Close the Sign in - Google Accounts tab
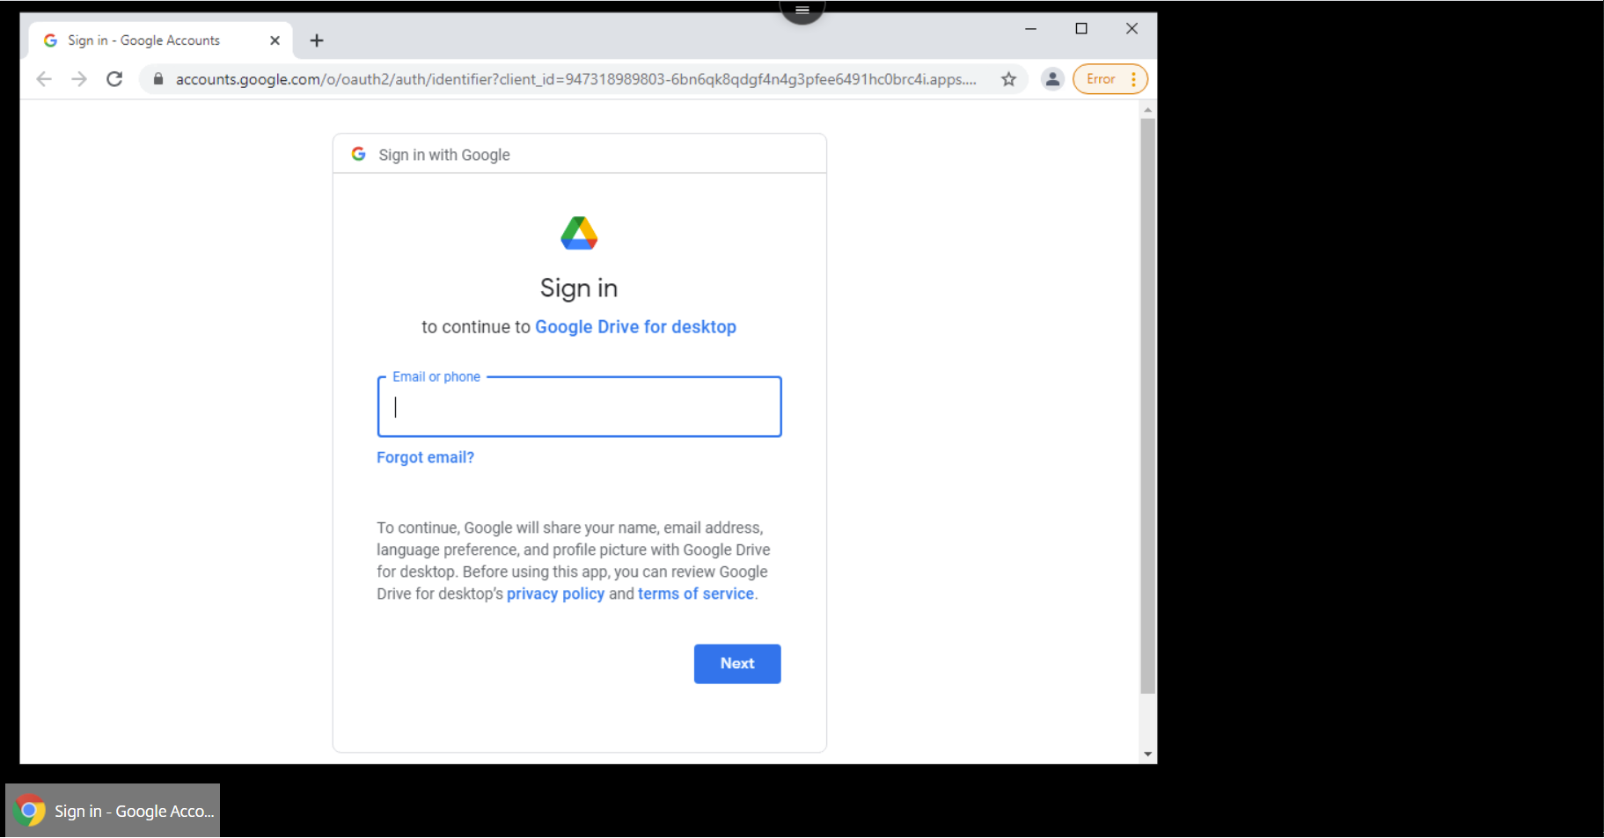 [275, 40]
